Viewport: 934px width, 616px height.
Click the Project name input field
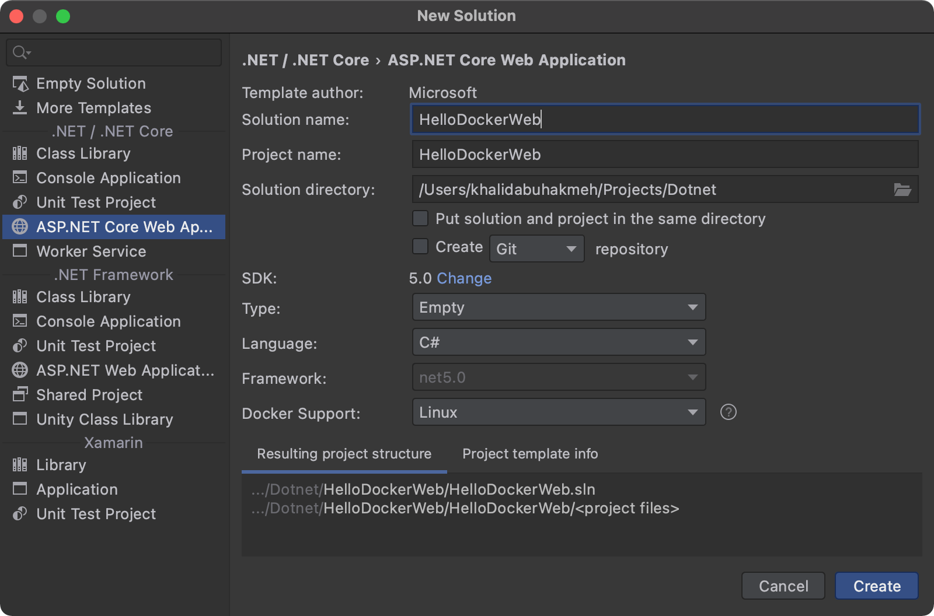[x=664, y=155]
